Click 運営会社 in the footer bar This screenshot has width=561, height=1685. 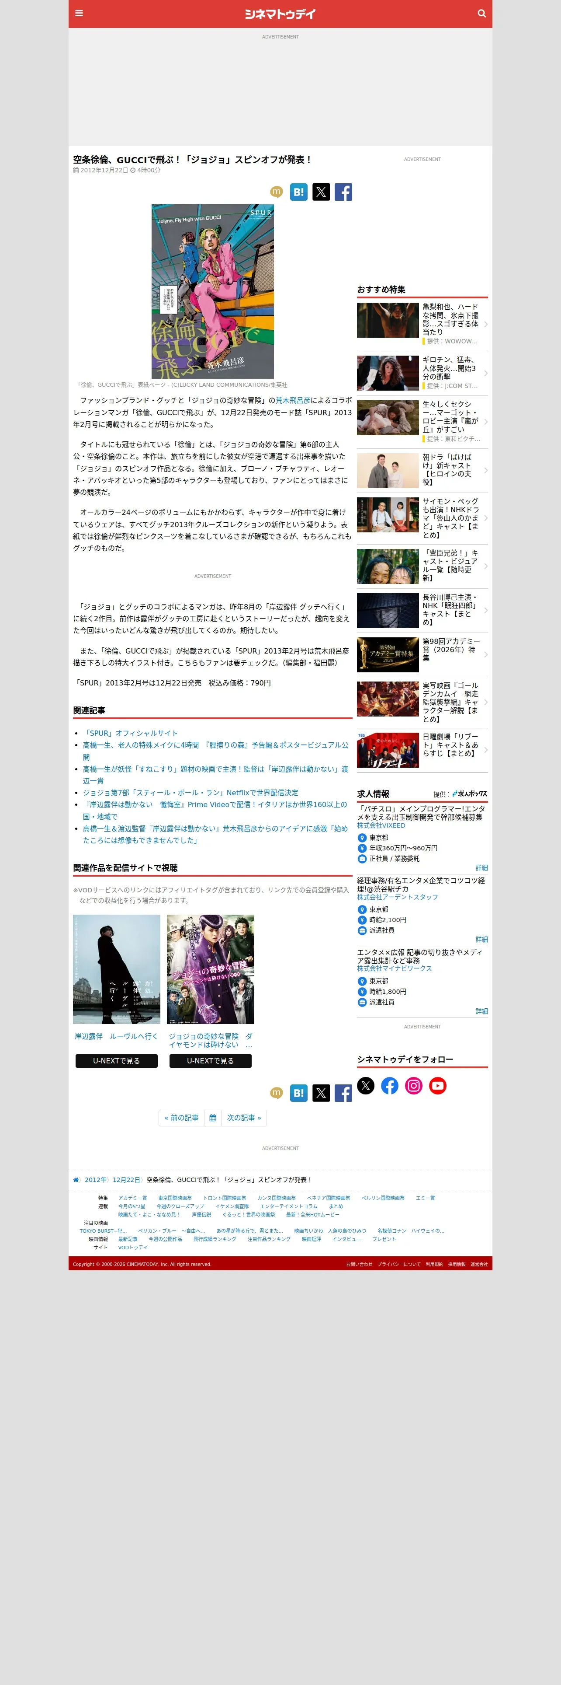pyautogui.click(x=479, y=1264)
